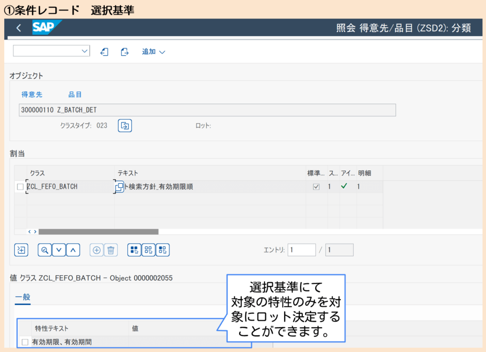Image resolution: width=486 pixels, height=352 pixels.
Task: Open the command field dropdown at top left
Action: (x=84, y=51)
